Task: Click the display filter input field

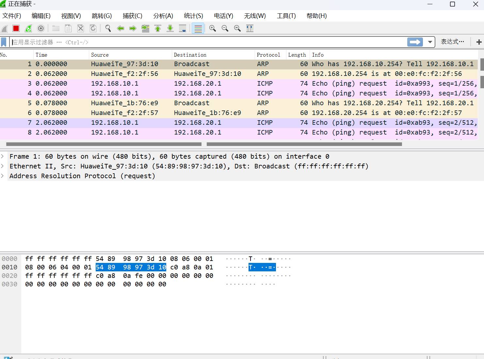Action: (x=209, y=42)
